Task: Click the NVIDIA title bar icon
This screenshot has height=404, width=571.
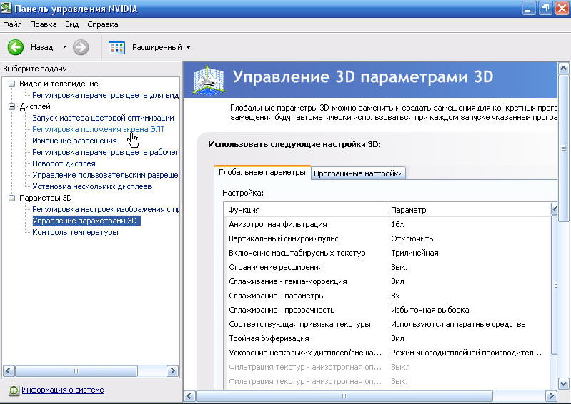Action: pos(6,8)
